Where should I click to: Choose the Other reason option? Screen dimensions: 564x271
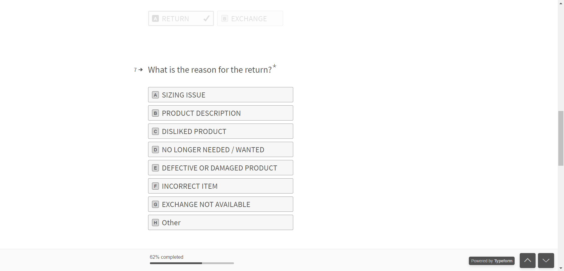[x=221, y=223]
